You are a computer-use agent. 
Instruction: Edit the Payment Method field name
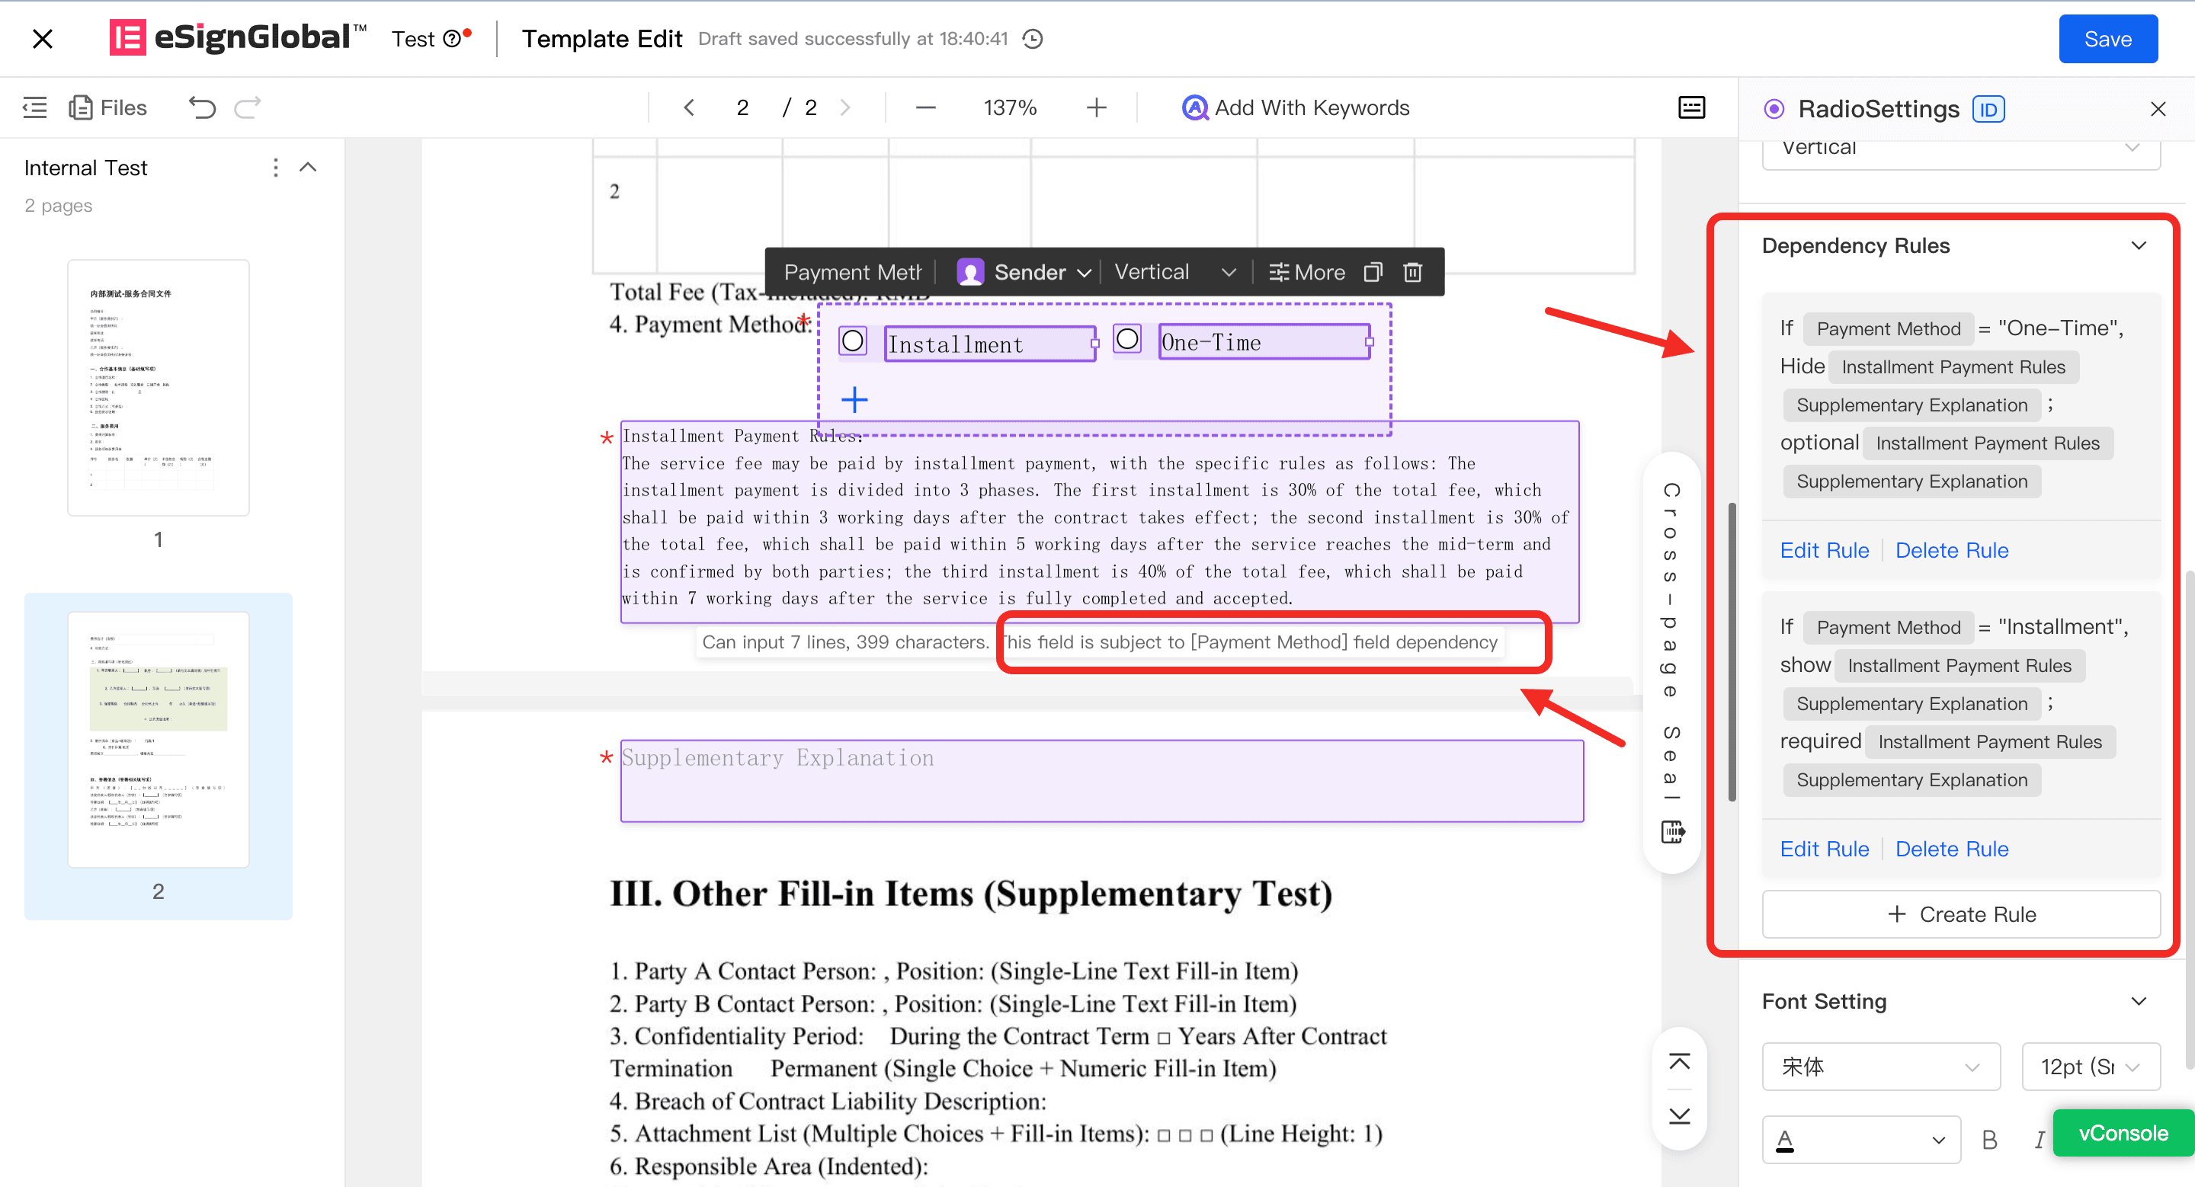point(852,273)
